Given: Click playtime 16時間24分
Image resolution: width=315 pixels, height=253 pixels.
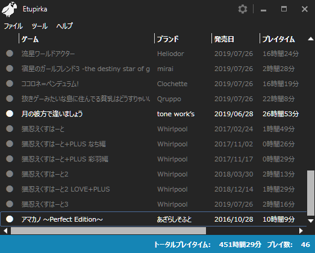Looking at the screenshot, I should click(x=281, y=54).
